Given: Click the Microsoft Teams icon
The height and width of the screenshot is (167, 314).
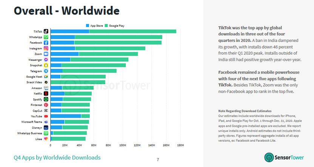Looking at the screenshot, I should click(46, 122).
